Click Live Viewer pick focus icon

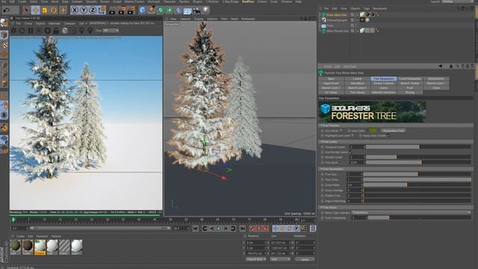[x=81, y=31]
